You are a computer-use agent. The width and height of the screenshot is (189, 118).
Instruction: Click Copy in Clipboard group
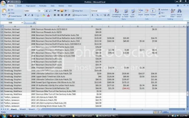[x=11, y=13]
